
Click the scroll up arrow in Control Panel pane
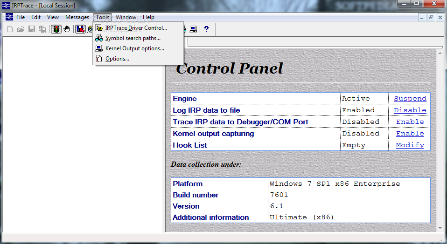click(x=440, y=53)
